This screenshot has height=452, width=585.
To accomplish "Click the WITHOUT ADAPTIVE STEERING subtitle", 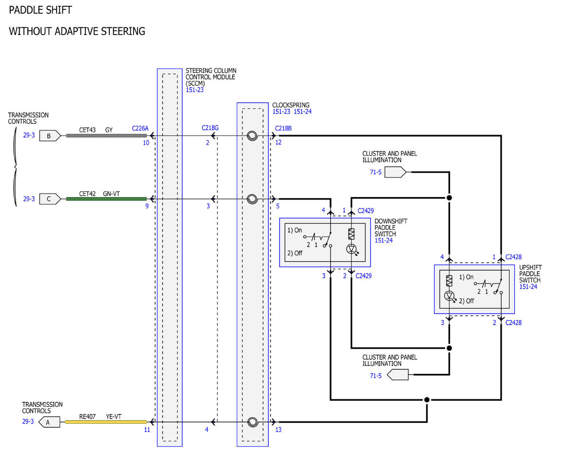I will (77, 31).
